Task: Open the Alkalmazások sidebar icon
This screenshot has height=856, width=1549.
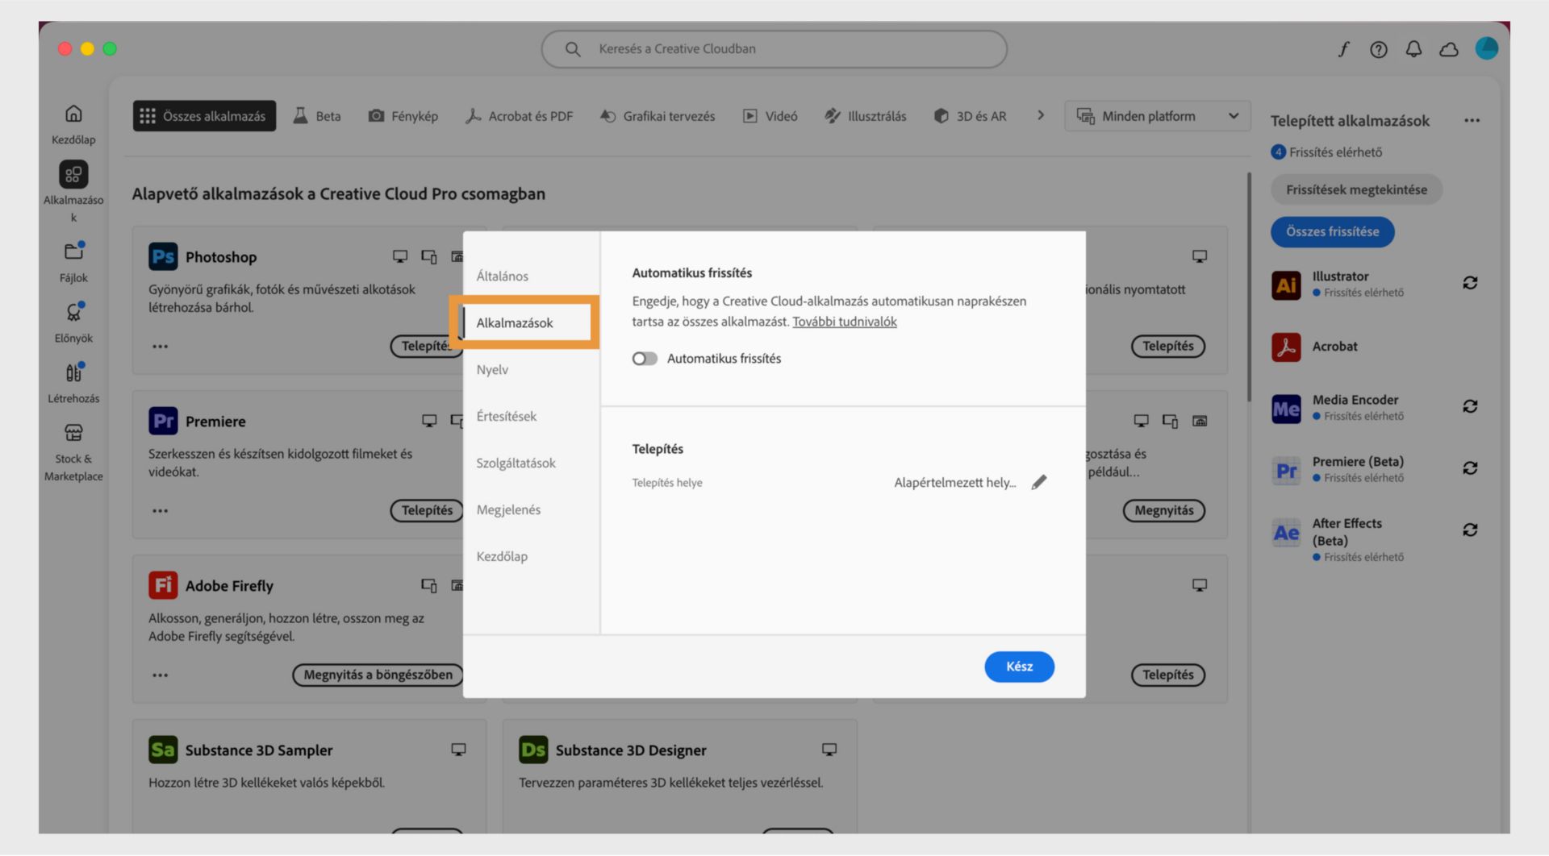Action: point(73,174)
